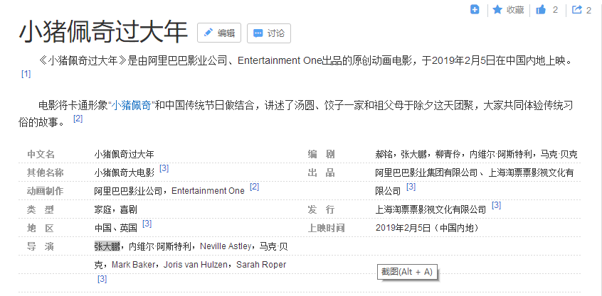Open reference [3] after 限公司 in 出品 row
The width and height of the screenshot is (602, 296).
click(x=411, y=187)
